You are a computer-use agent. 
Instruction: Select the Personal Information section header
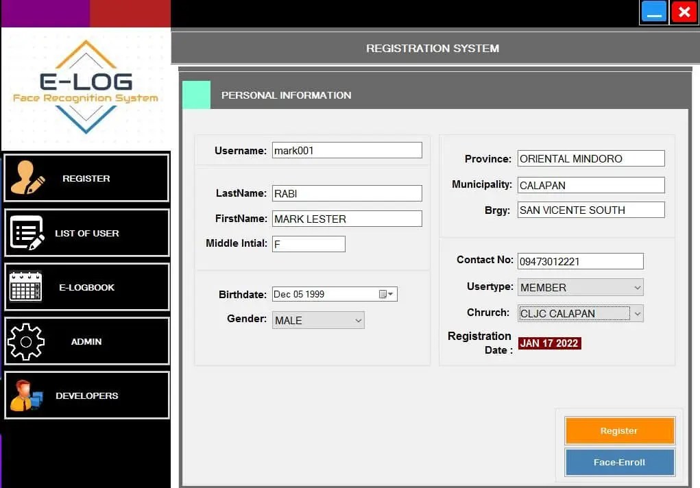pyautogui.click(x=286, y=95)
